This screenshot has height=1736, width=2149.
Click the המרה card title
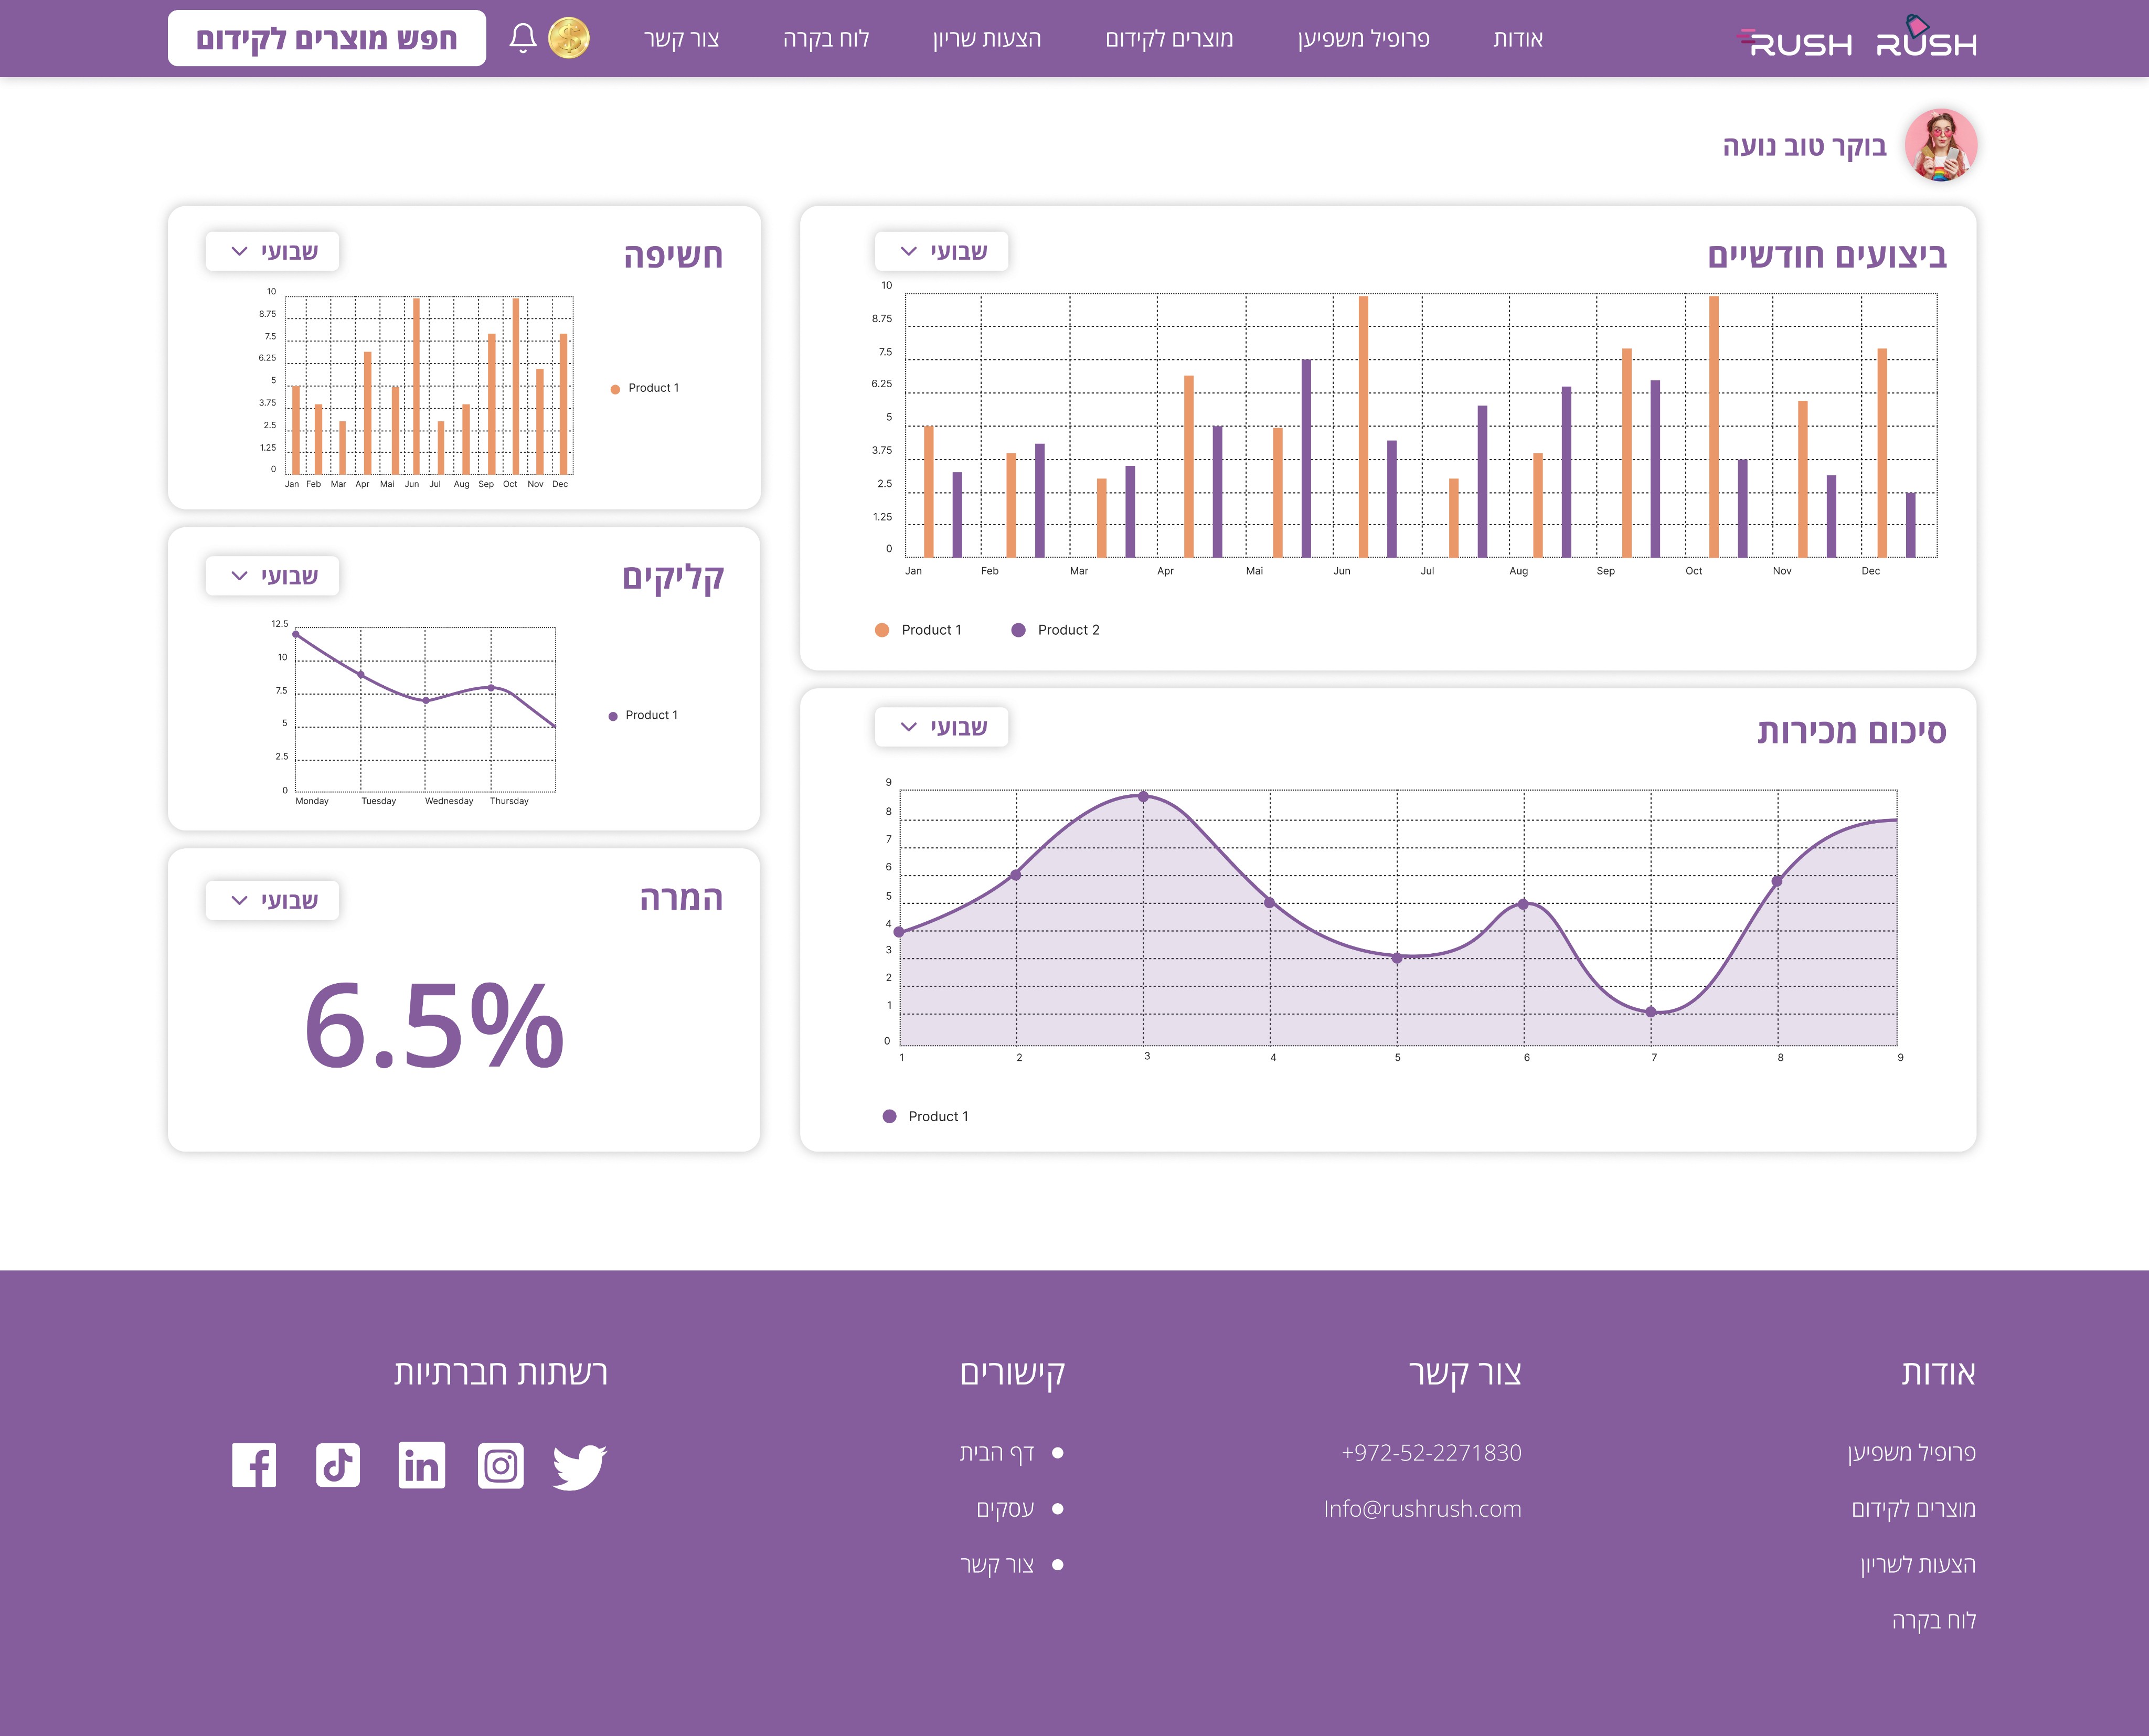[x=681, y=898]
